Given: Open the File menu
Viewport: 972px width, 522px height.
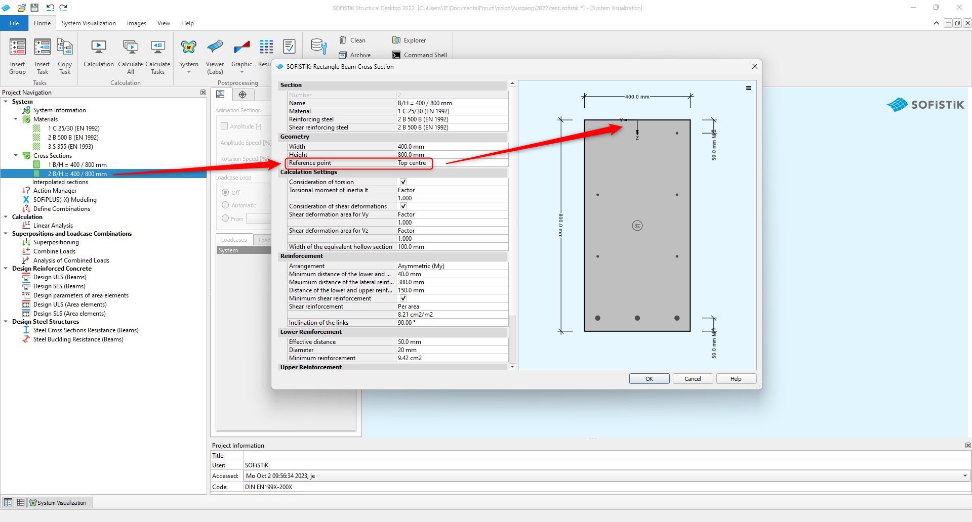Looking at the screenshot, I should click(14, 23).
